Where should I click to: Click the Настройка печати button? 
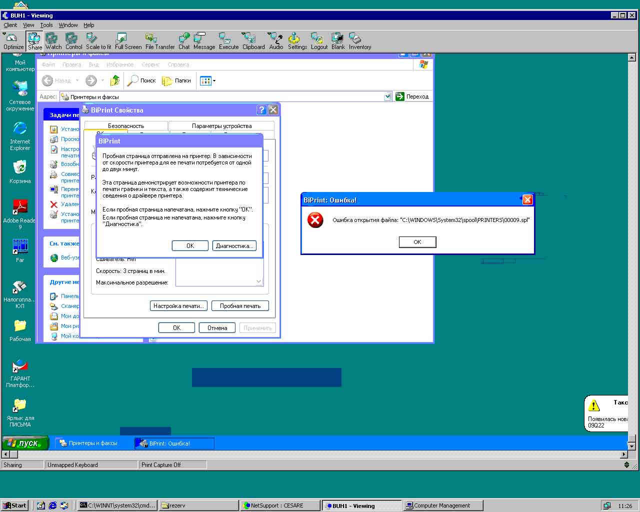(x=178, y=305)
